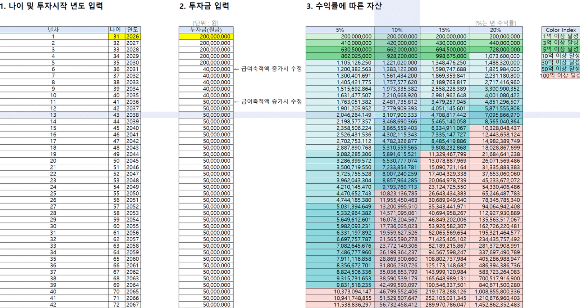Click the '30억 이상 달성' color legend entry
Screen dimensions: 580x308
(x=561, y=62)
